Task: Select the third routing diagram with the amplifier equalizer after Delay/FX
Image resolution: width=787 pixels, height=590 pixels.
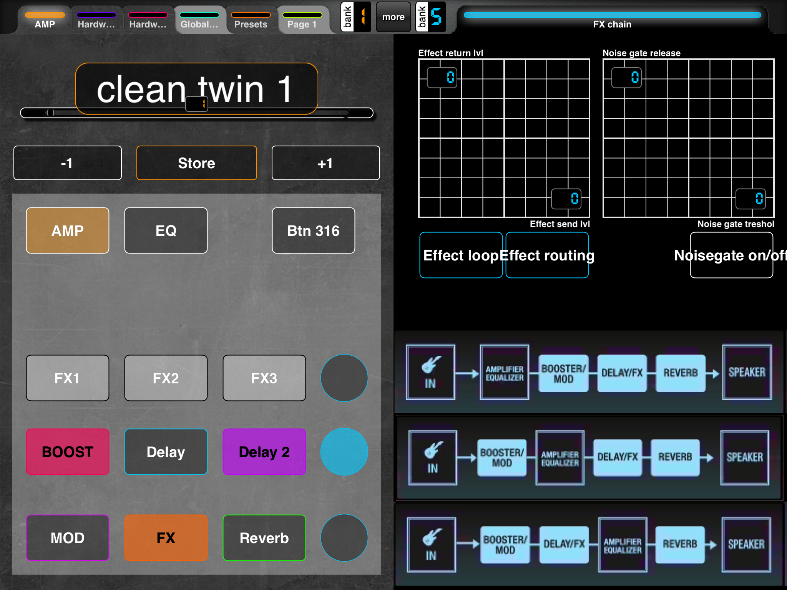Action: (589, 545)
